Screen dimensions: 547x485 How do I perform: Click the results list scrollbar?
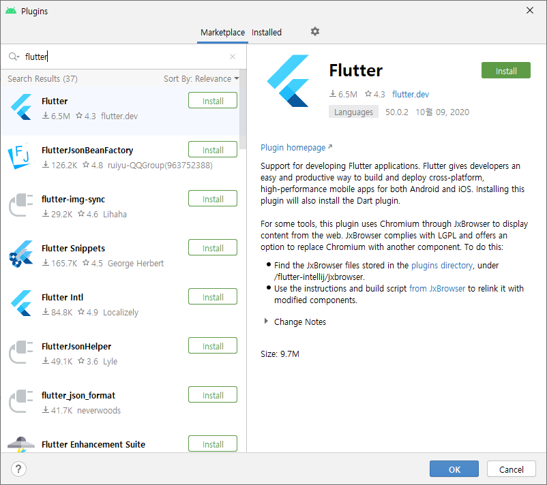(243, 110)
